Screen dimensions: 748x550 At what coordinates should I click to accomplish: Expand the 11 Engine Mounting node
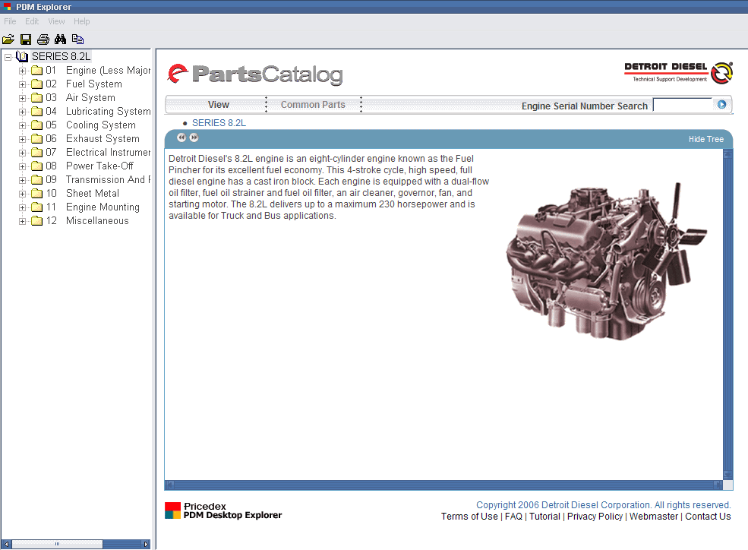click(x=22, y=208)
